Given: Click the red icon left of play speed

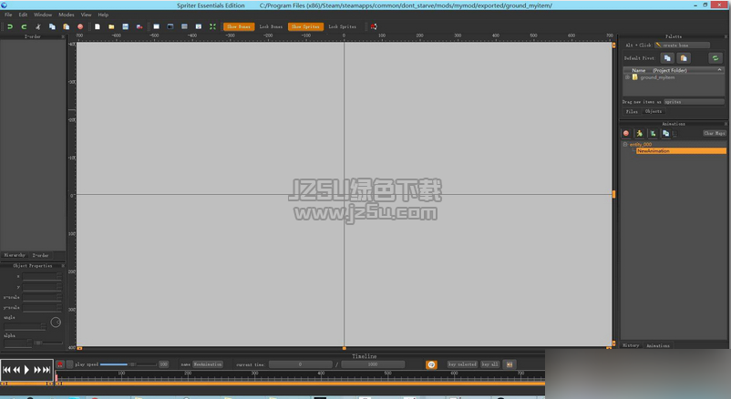Looking at the screenshot, I should pos(59,364).
